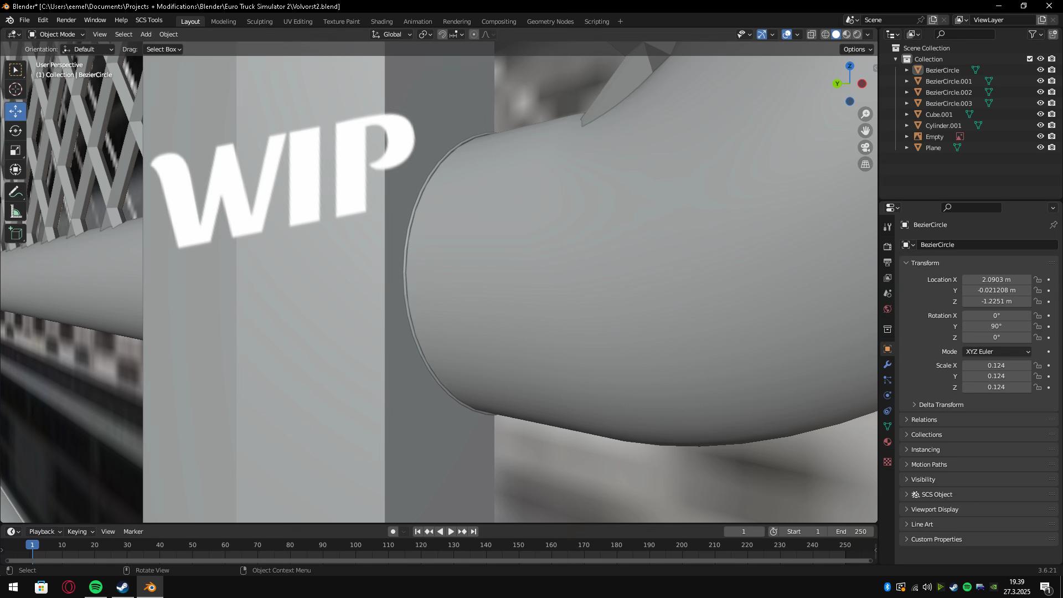
Task: Open the Texture properties tab
Action: coord(887,462)
